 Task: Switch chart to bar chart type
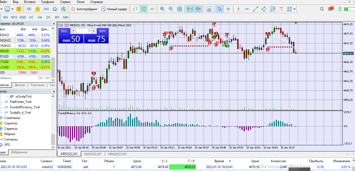point(135,9)
